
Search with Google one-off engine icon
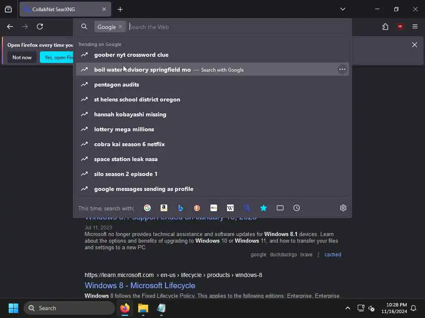click(147, 208)
